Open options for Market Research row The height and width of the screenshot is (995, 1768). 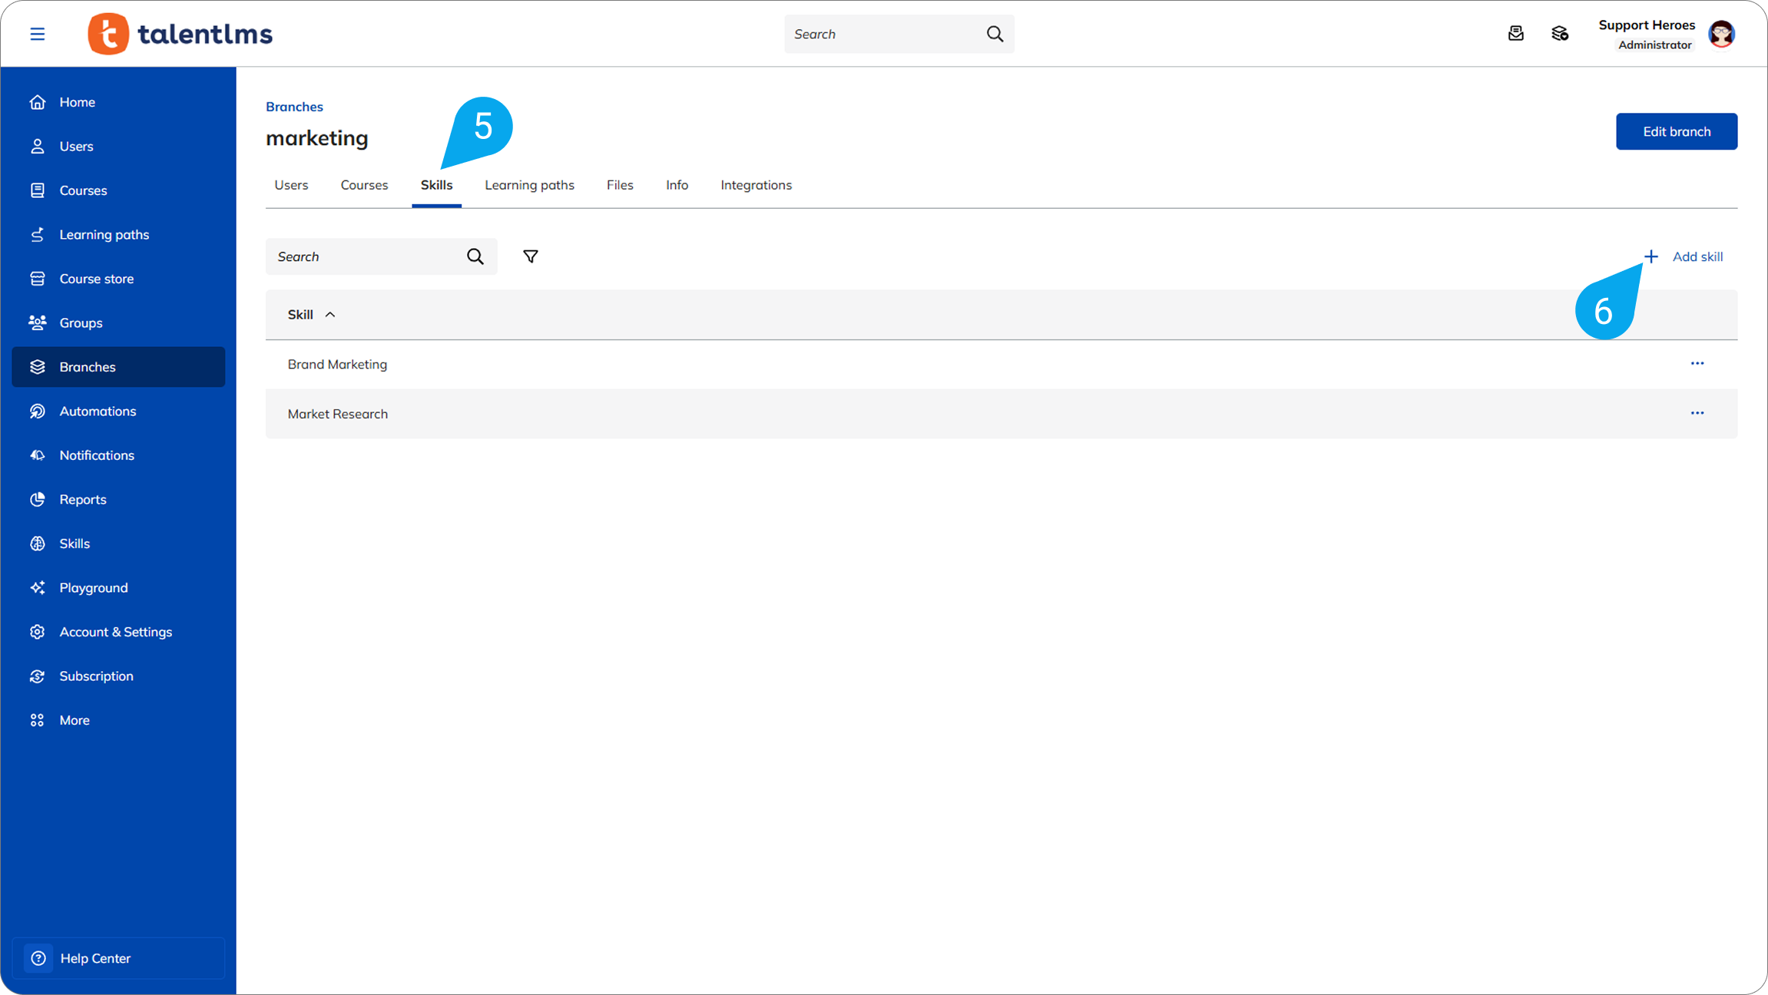tap(1697, 413)
